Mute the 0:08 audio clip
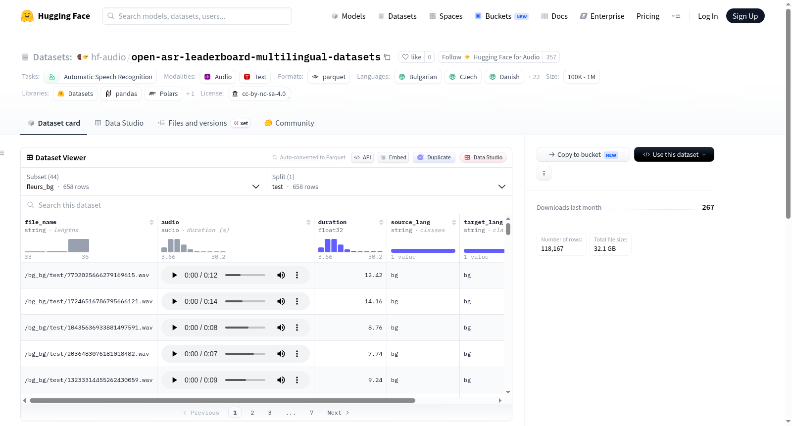The image size is (792, 426). click(x=281, y=328)
